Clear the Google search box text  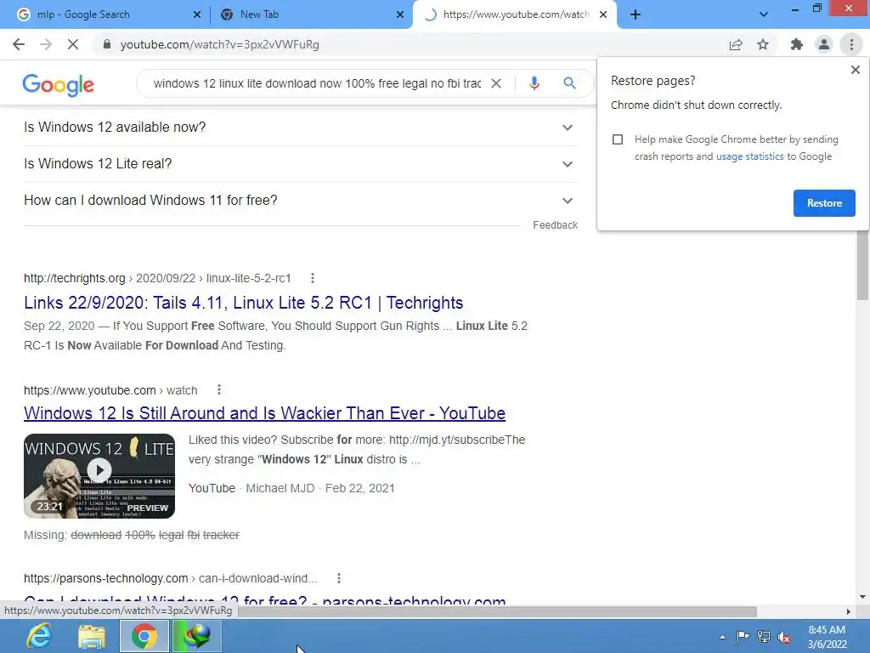point(496,83)
